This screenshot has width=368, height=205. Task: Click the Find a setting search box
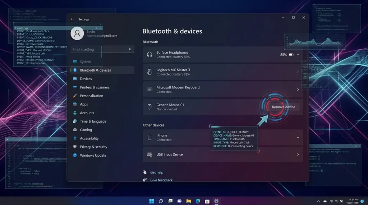click(102, 49)
